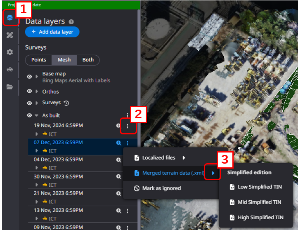Screen dimensions: 298x230
Task: Select the 30 Nov, 2023 6:59PM entry
Action: (58, 176)
